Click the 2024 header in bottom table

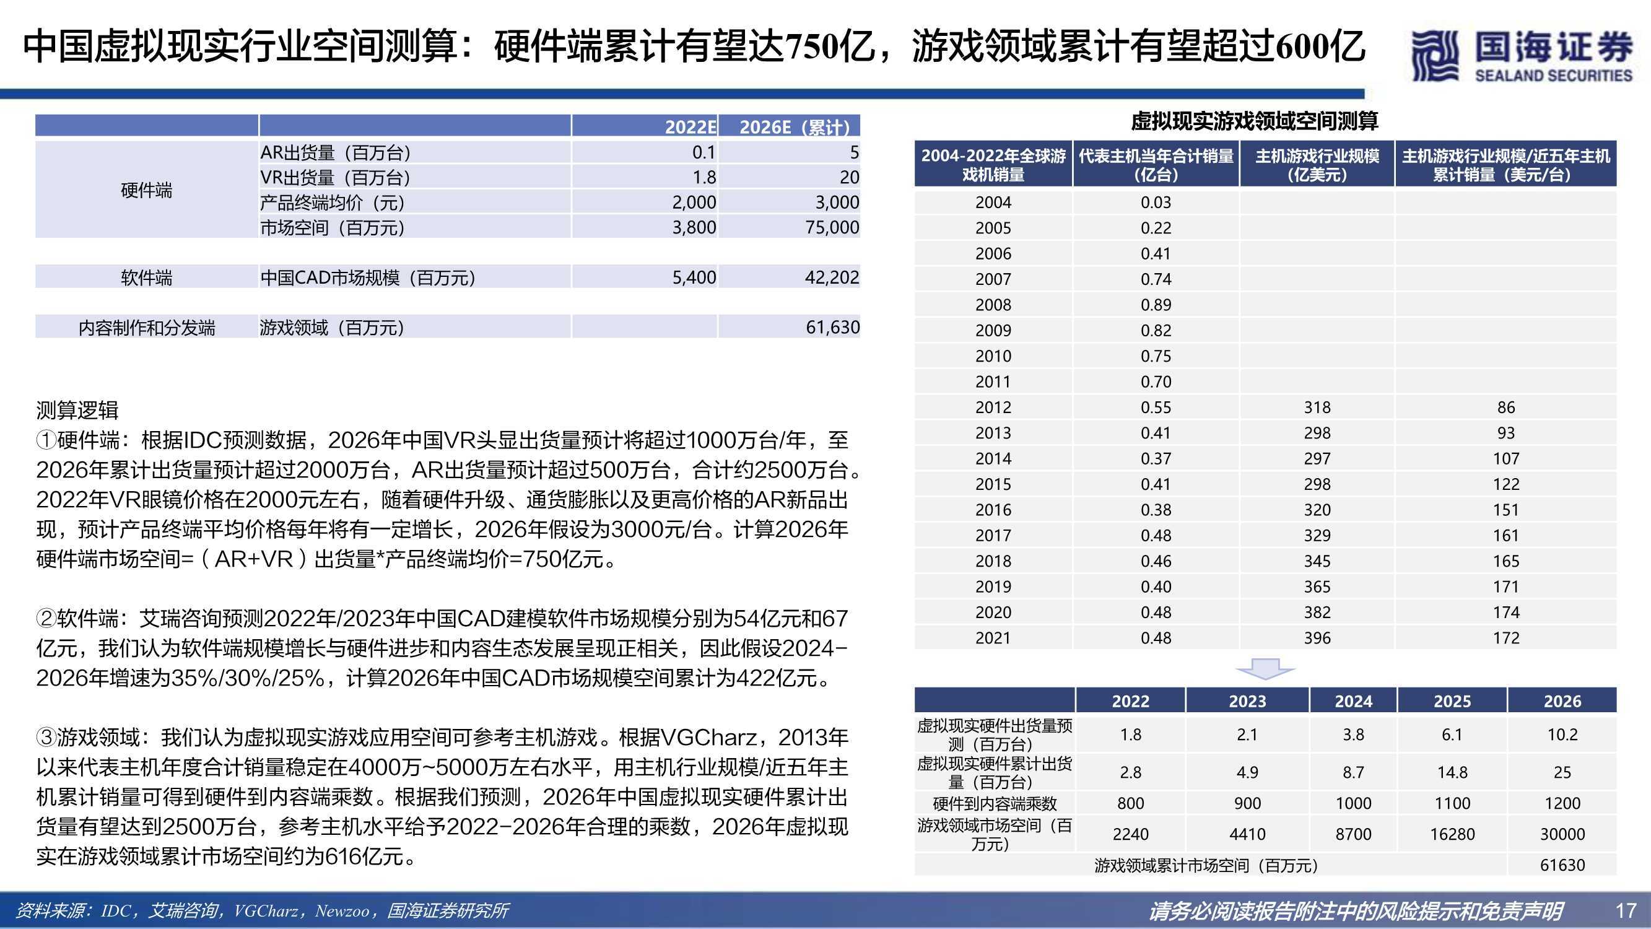tap(1354, 700)
